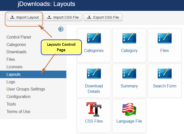
Task: Open User Groups Settings in sidebar
Action: pyautogui.click(x=26, y=89)
